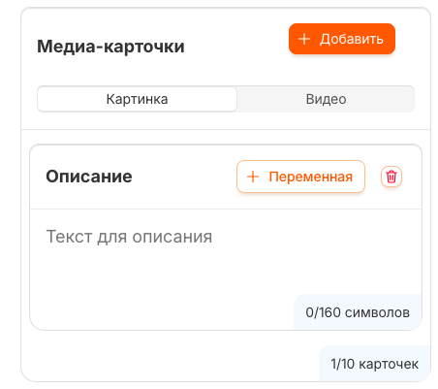Click the orange Добавить button

342,39
